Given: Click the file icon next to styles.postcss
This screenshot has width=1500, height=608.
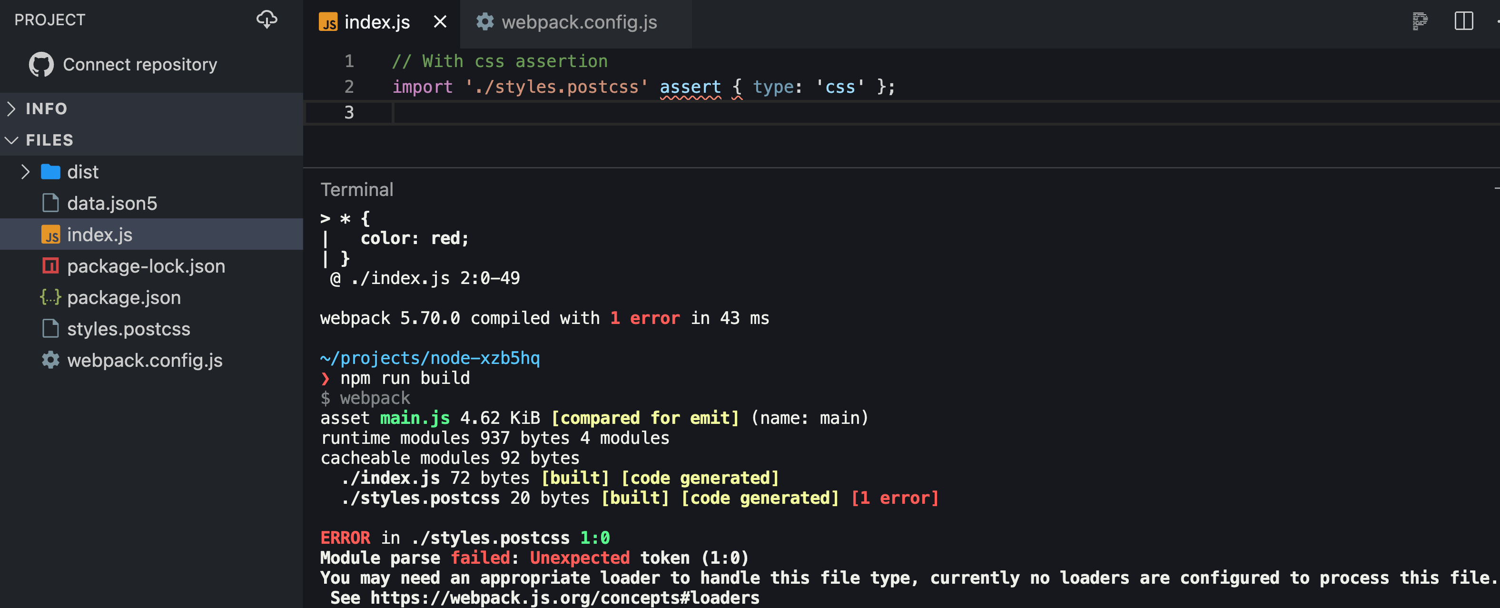Looking at the screenshot, I should (x=50, y=328).
